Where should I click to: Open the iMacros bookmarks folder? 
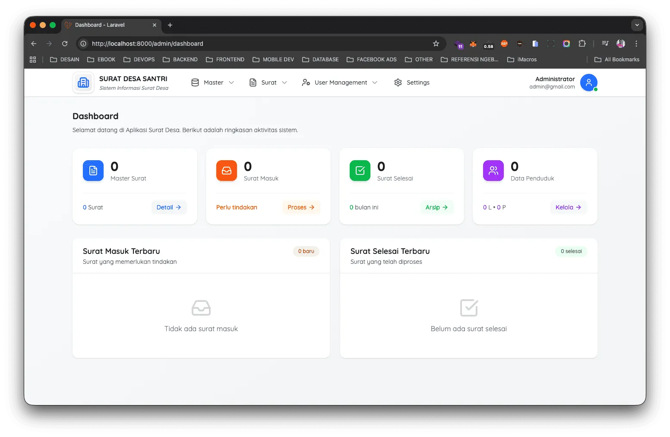522,60
